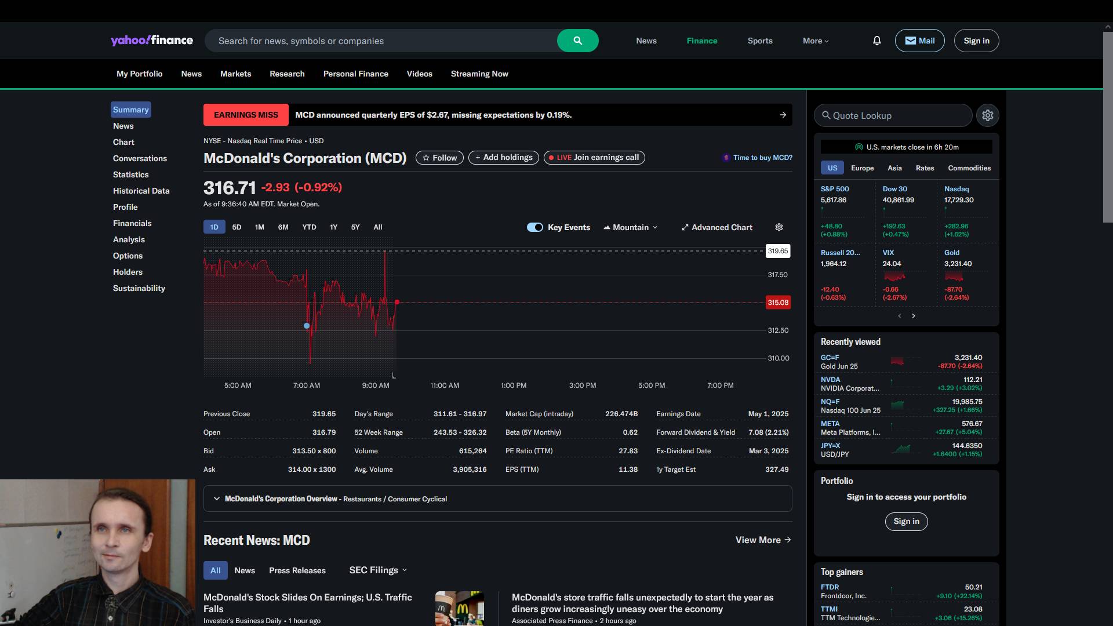Image resolution: width=1113 pixels, height=626 pixels.
Task: Open the Mountain chart type dropdown
Action: coord(631,227)
